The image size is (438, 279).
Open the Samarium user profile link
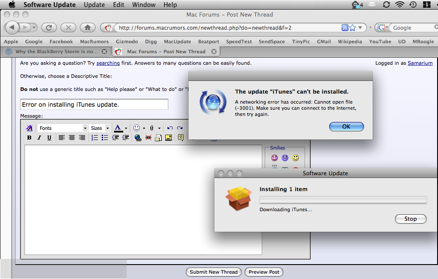tap(420, 63)
